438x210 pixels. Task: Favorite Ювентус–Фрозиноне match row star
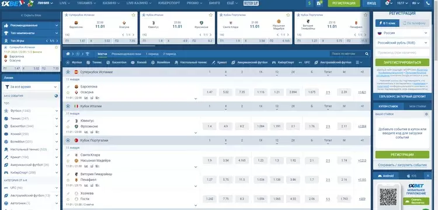pyautogui.click(x=68, y=127)
